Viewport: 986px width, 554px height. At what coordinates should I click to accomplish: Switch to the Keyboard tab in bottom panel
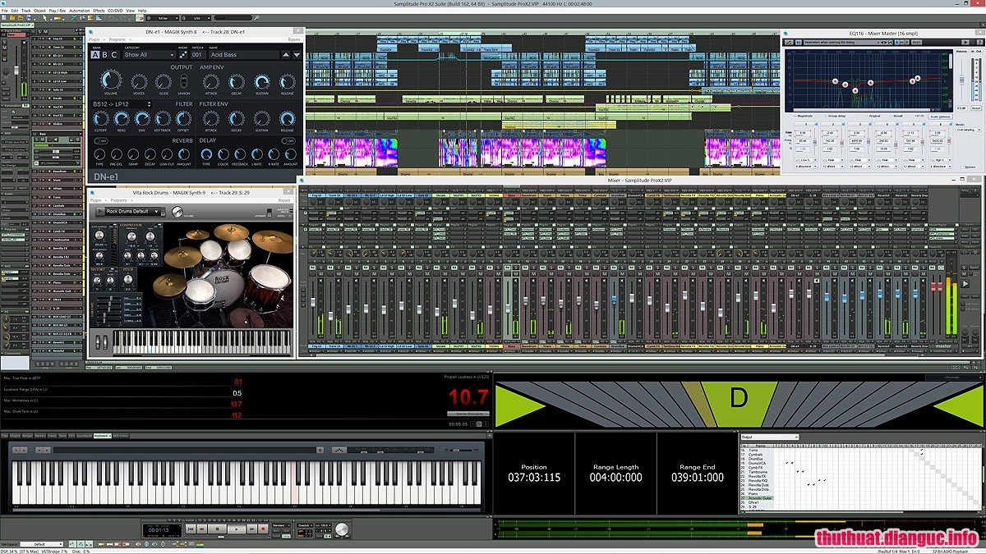point(102,436)
